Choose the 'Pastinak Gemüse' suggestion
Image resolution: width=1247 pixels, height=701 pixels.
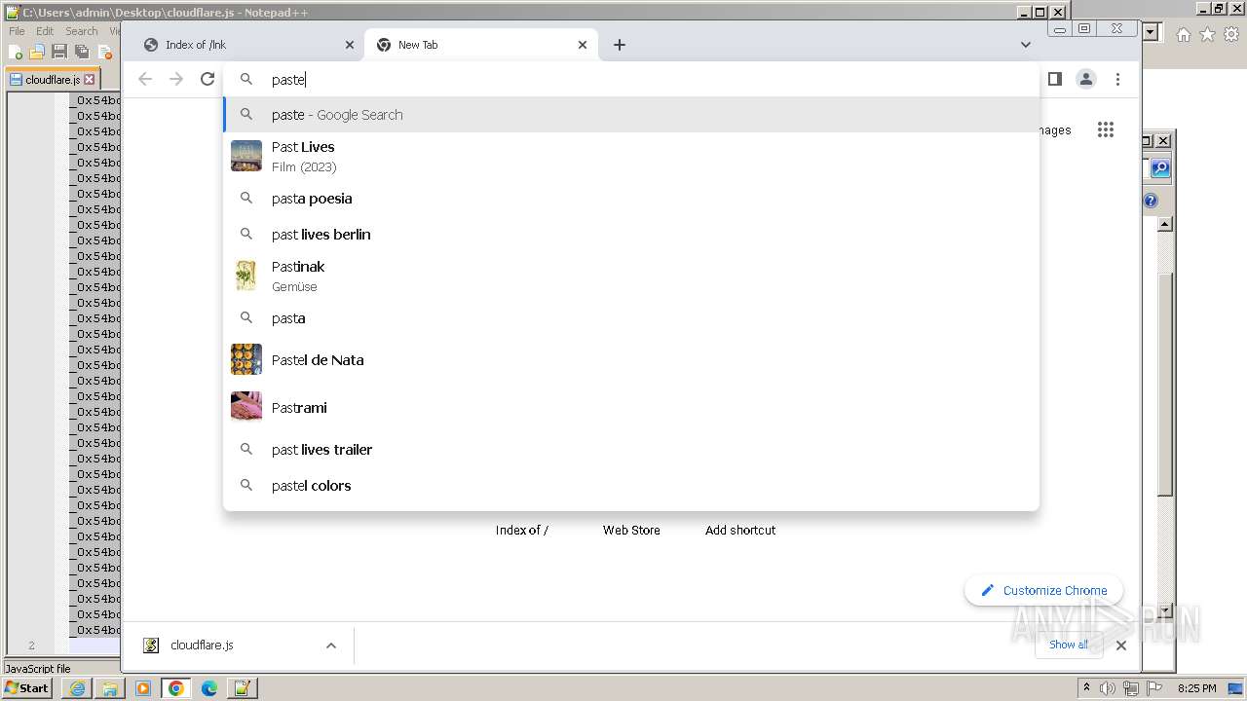(x=631, y=276)
